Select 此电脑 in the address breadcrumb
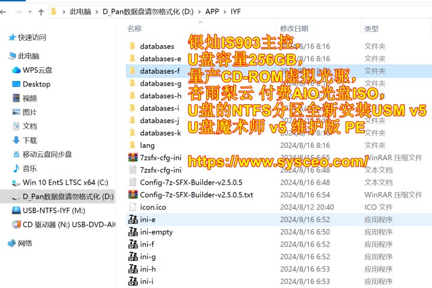The width and height of the screenshot is (432, 288). pyautogui.click(x=80, y=11)
